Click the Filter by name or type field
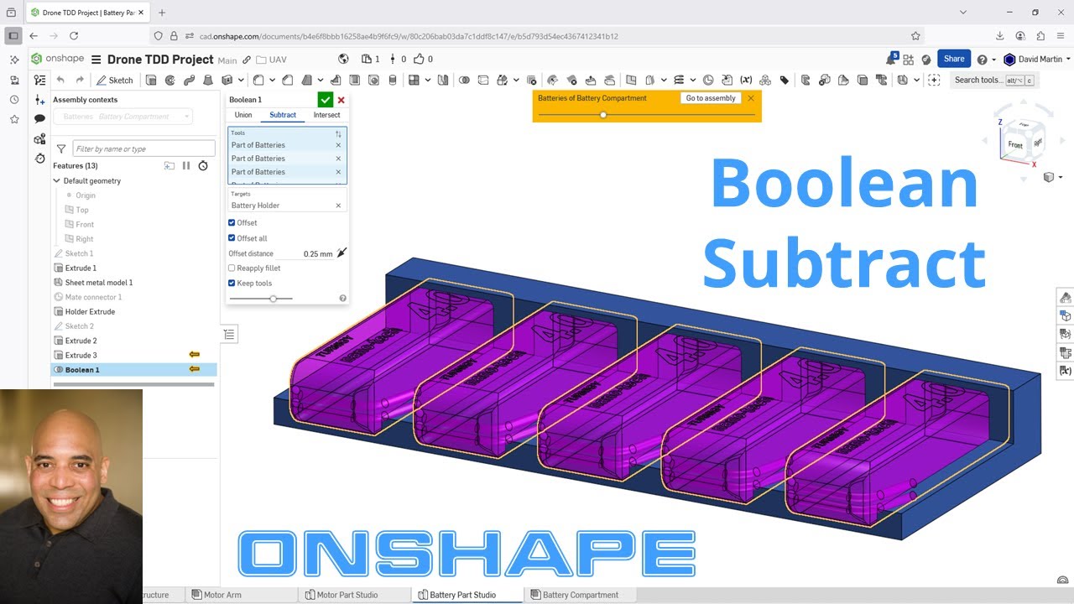1074x604 pixels. click(143, 148)
